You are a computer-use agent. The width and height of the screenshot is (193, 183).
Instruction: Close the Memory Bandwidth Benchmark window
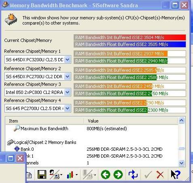click(184, 5)
